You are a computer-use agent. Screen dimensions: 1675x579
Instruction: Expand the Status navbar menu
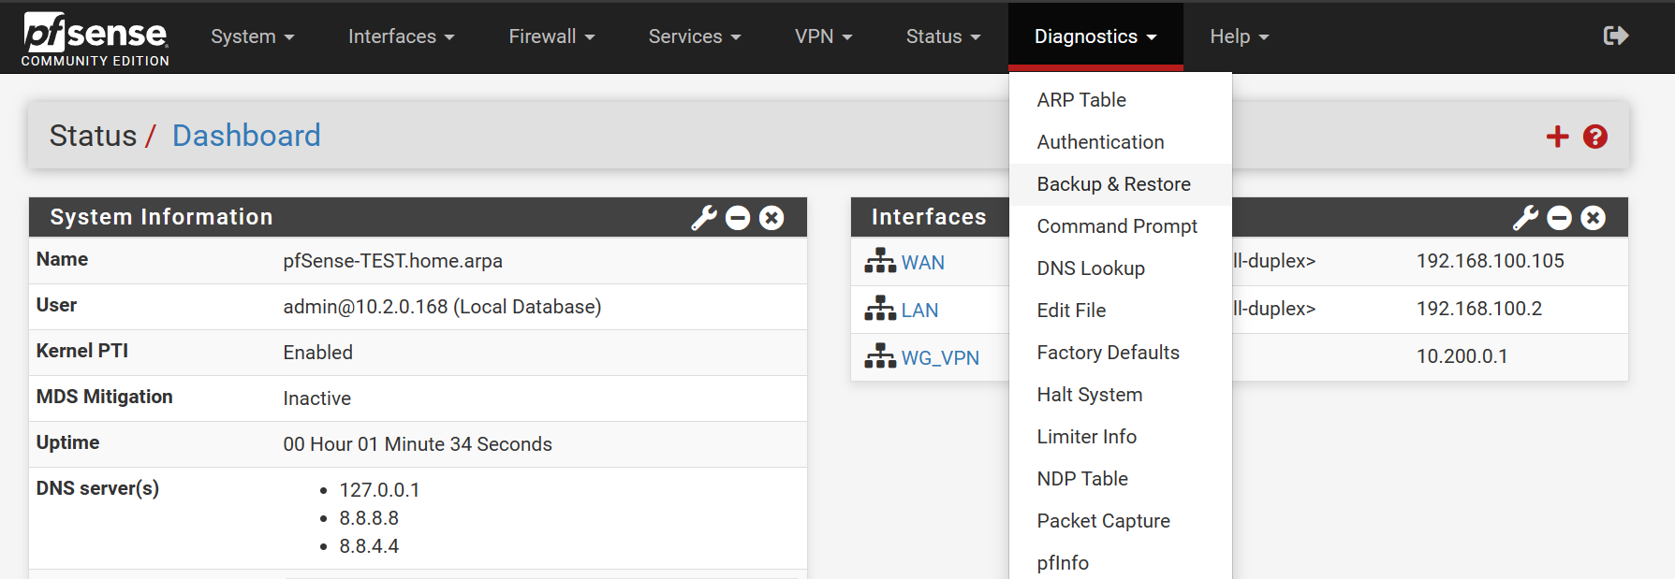(x=944, y=36)
